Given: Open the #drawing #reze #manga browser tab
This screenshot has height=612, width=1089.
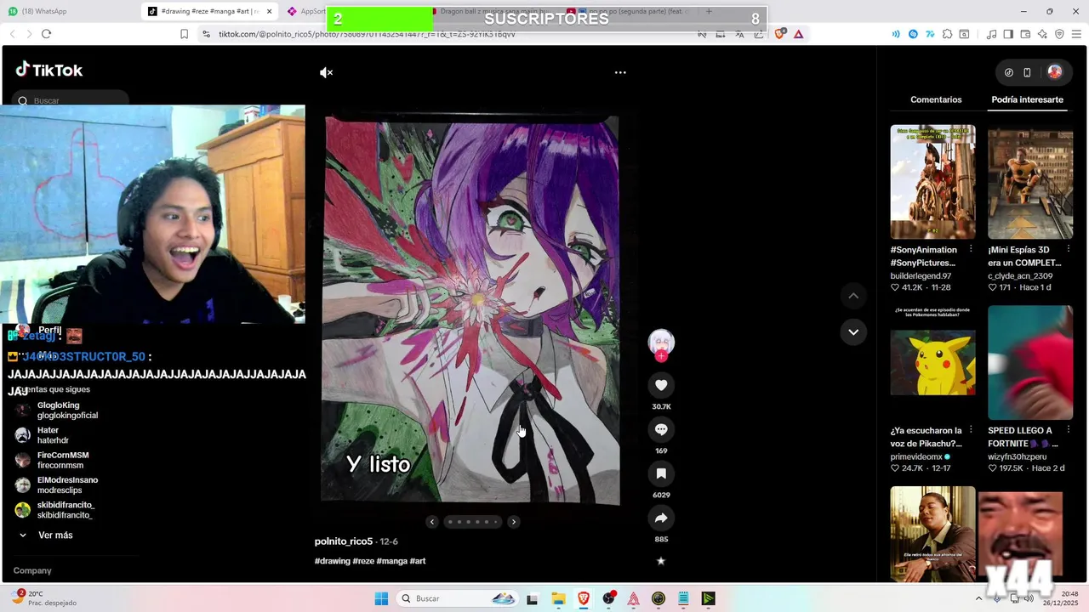Looking at the screenshot, I should click(x=208, y=11).
